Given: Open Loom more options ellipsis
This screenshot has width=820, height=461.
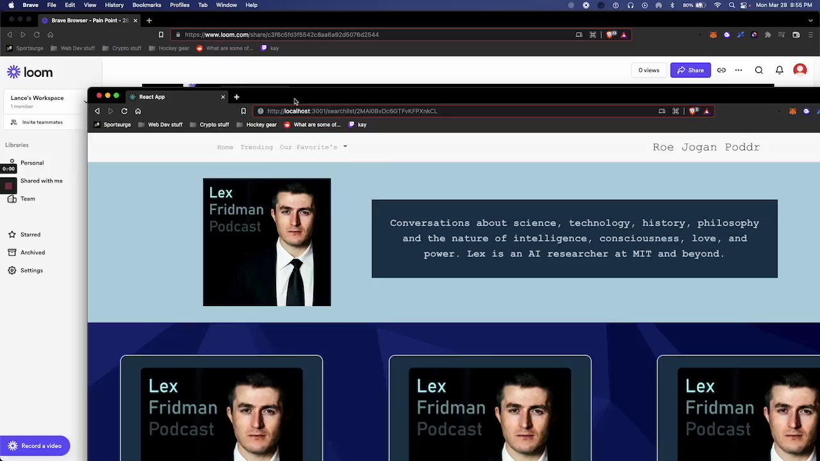Looking at the screenshot, I should [739, 70].
